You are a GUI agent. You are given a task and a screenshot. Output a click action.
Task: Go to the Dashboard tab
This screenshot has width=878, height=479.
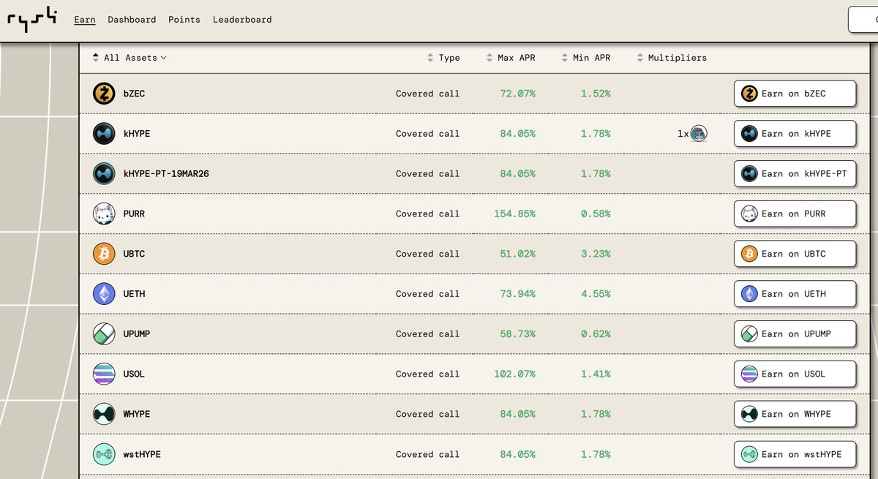tap(132, 20)
